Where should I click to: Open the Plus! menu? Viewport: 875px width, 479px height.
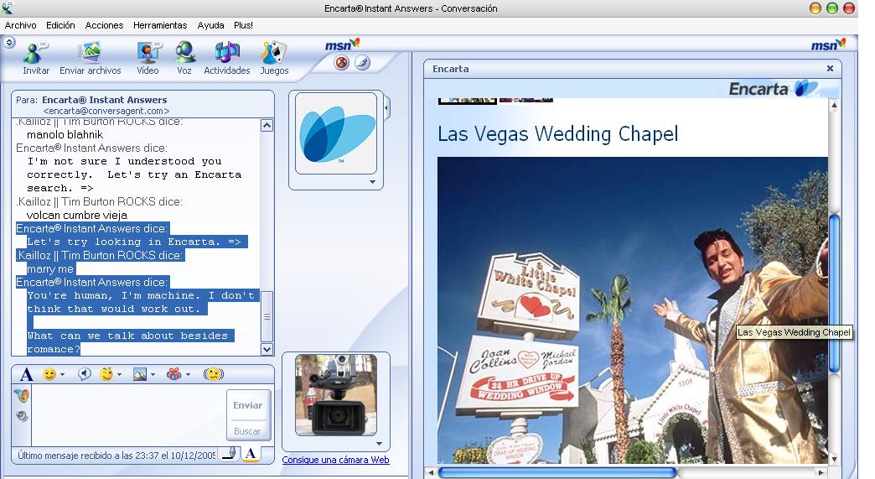click(x=243, y=26)
